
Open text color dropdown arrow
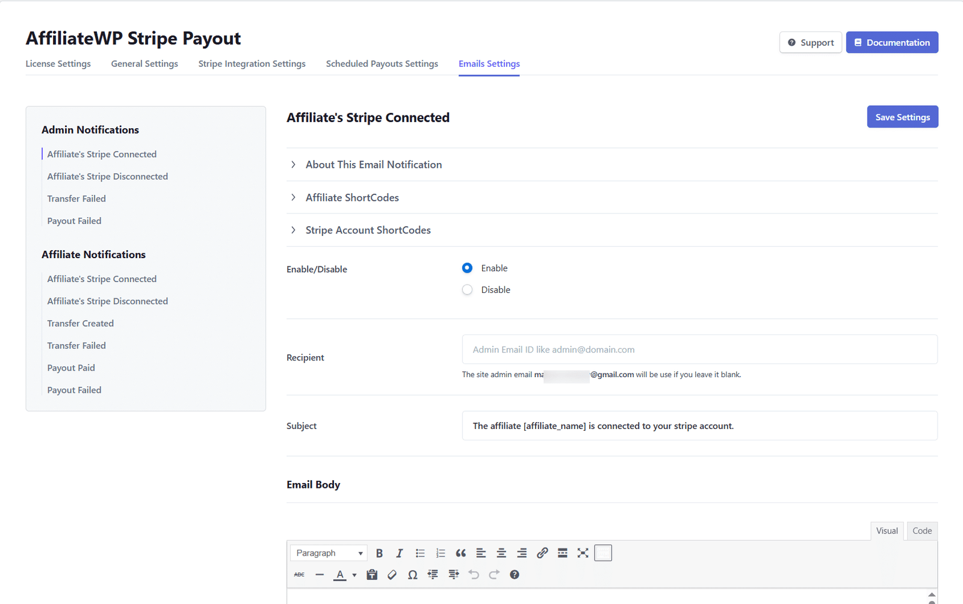click(355, 575)
